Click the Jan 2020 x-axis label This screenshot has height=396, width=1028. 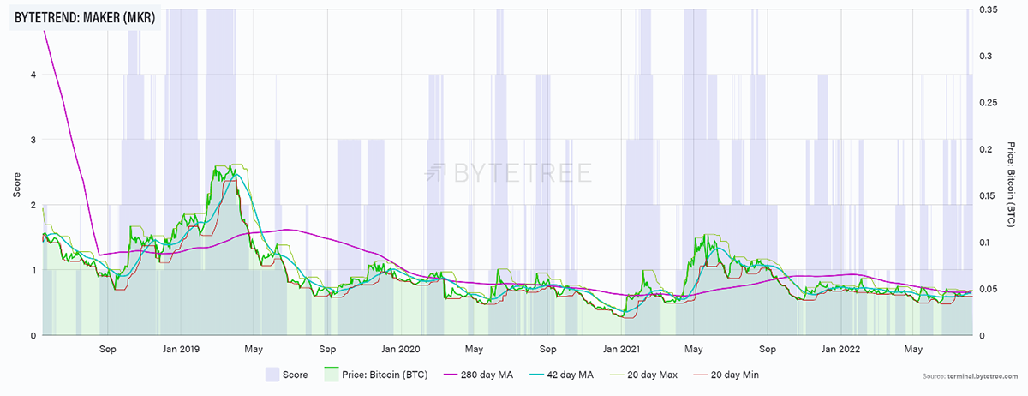tap(401, 349)
